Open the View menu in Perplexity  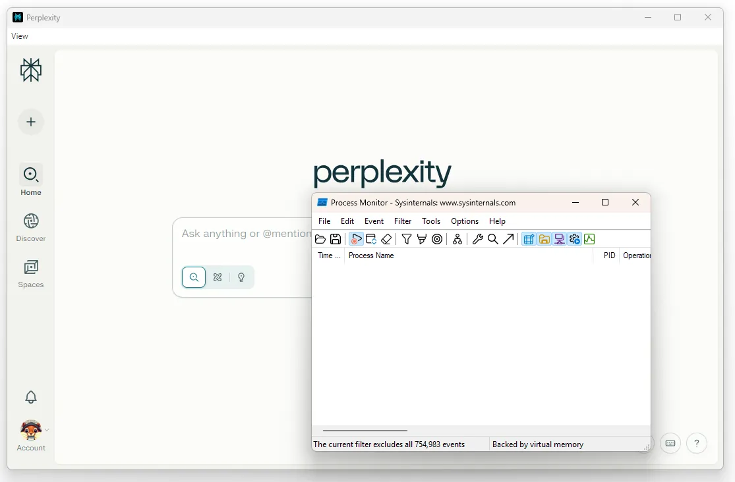click(x=19, y=36)
